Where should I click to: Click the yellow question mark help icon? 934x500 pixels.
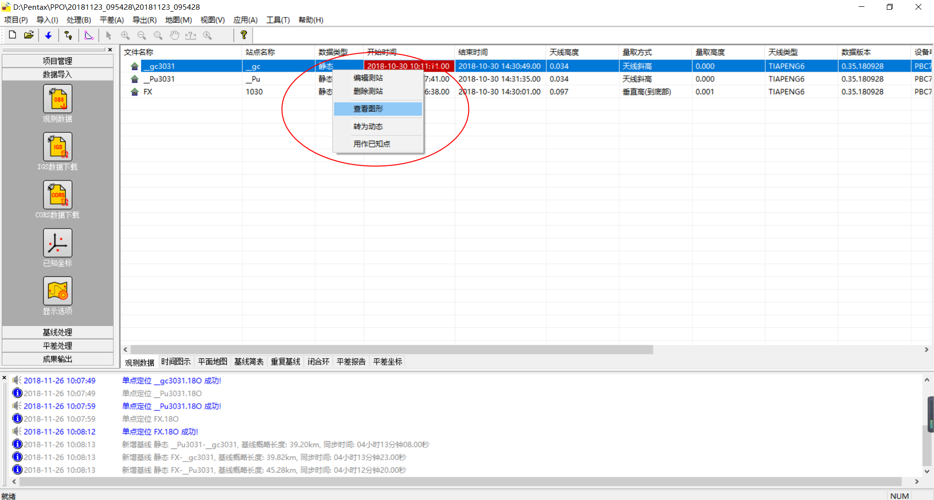(x=244, y=35)
